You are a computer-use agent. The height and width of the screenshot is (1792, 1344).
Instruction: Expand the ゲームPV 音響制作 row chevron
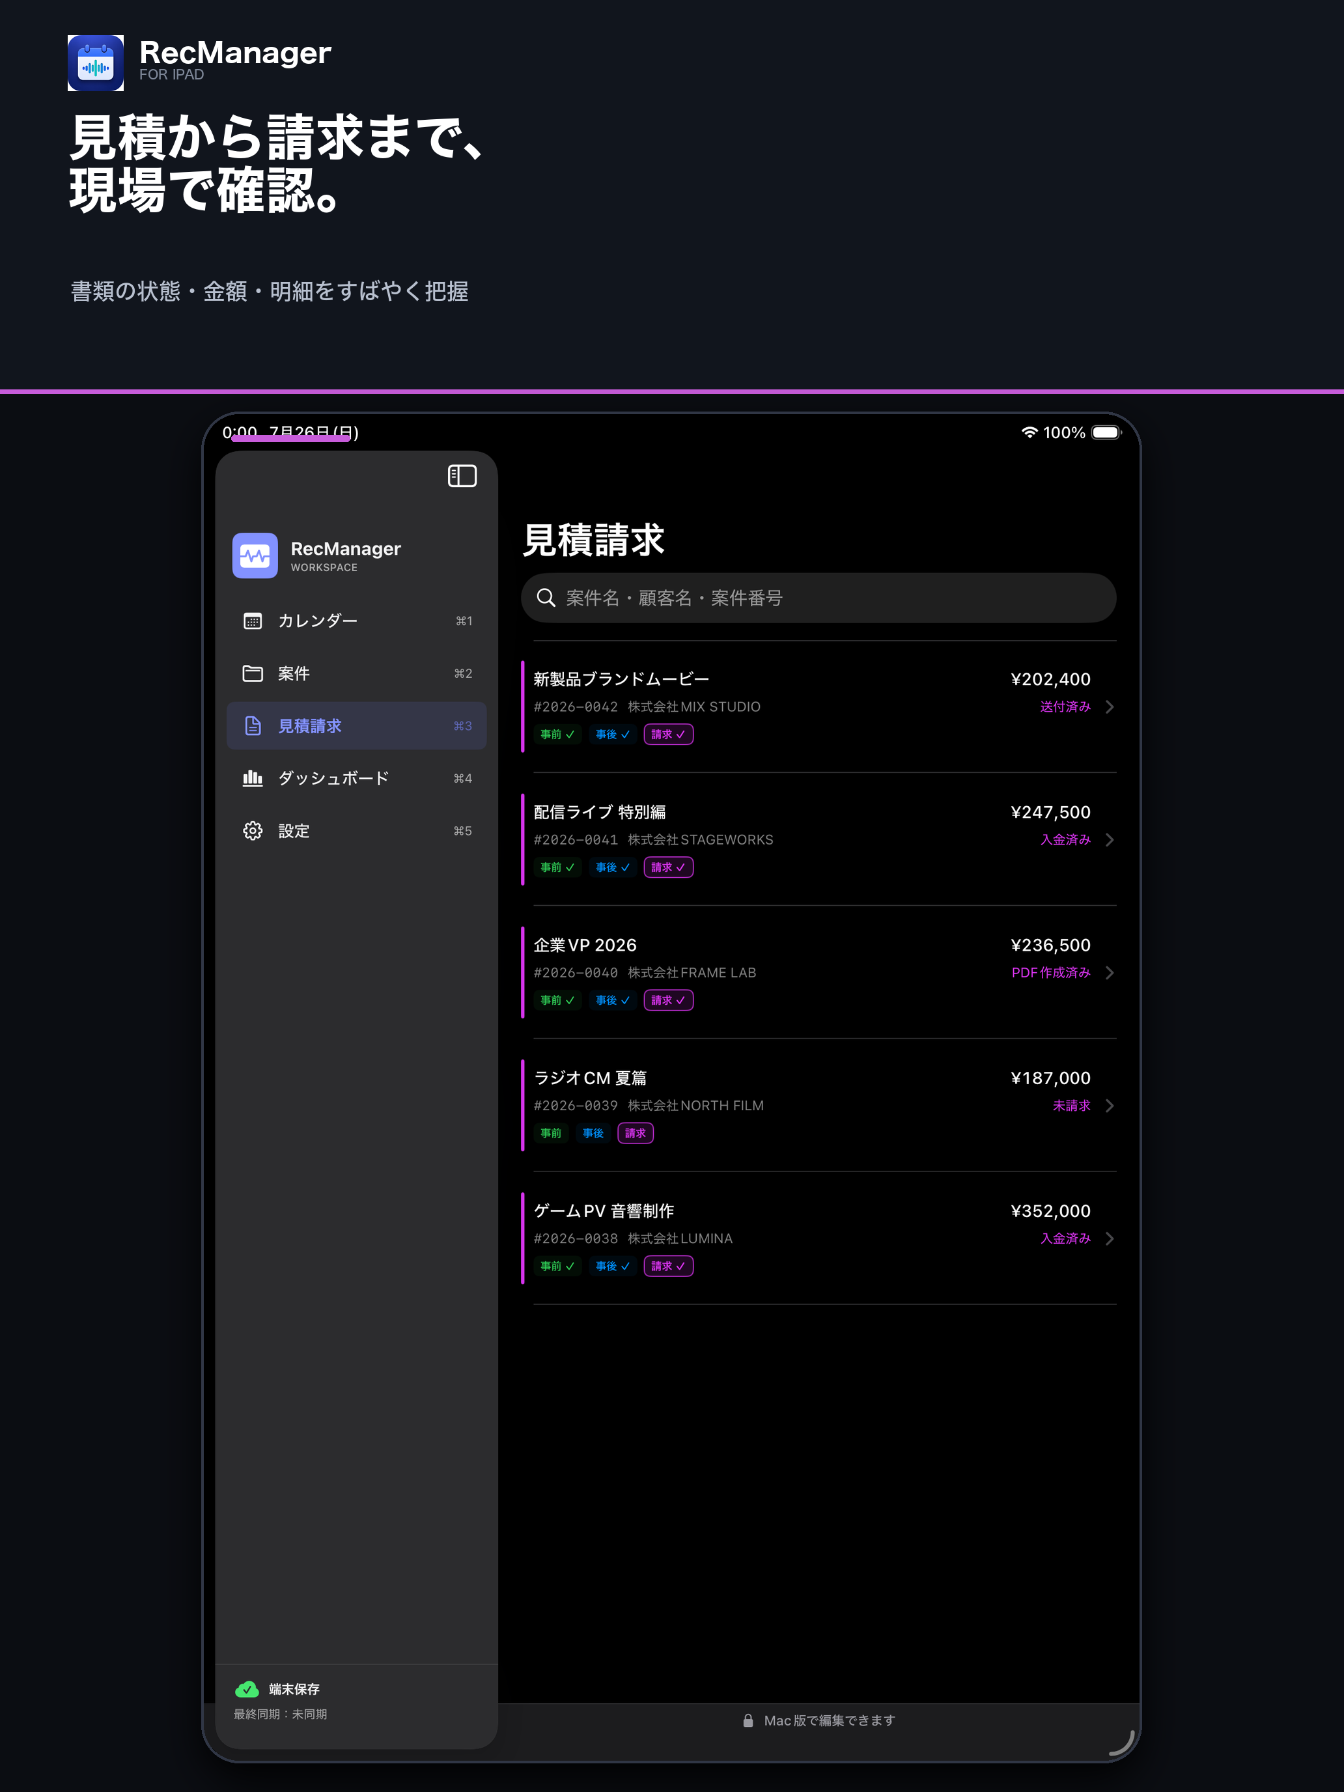click(1109, 1238)
